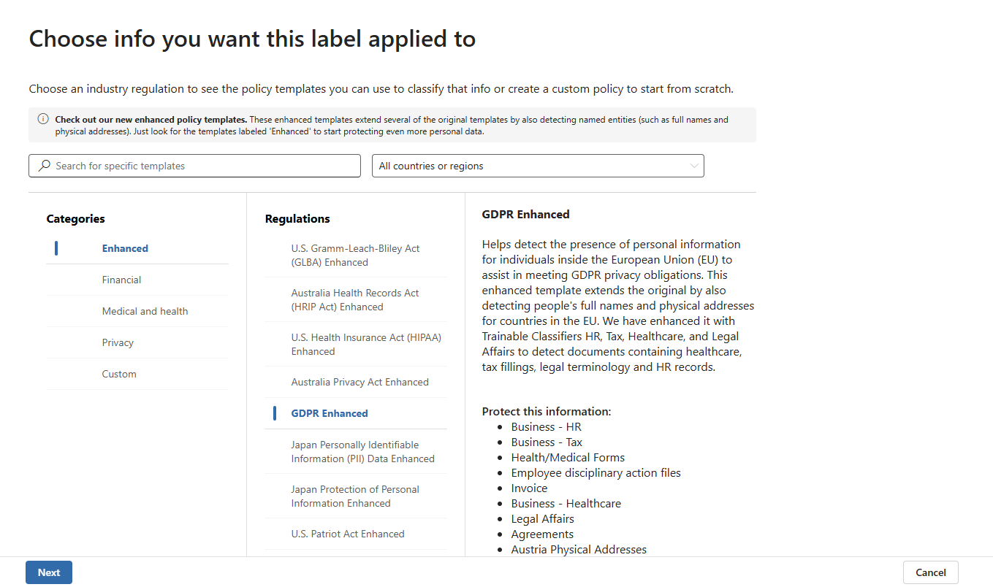Click the Cancel button

pos(930,572)
